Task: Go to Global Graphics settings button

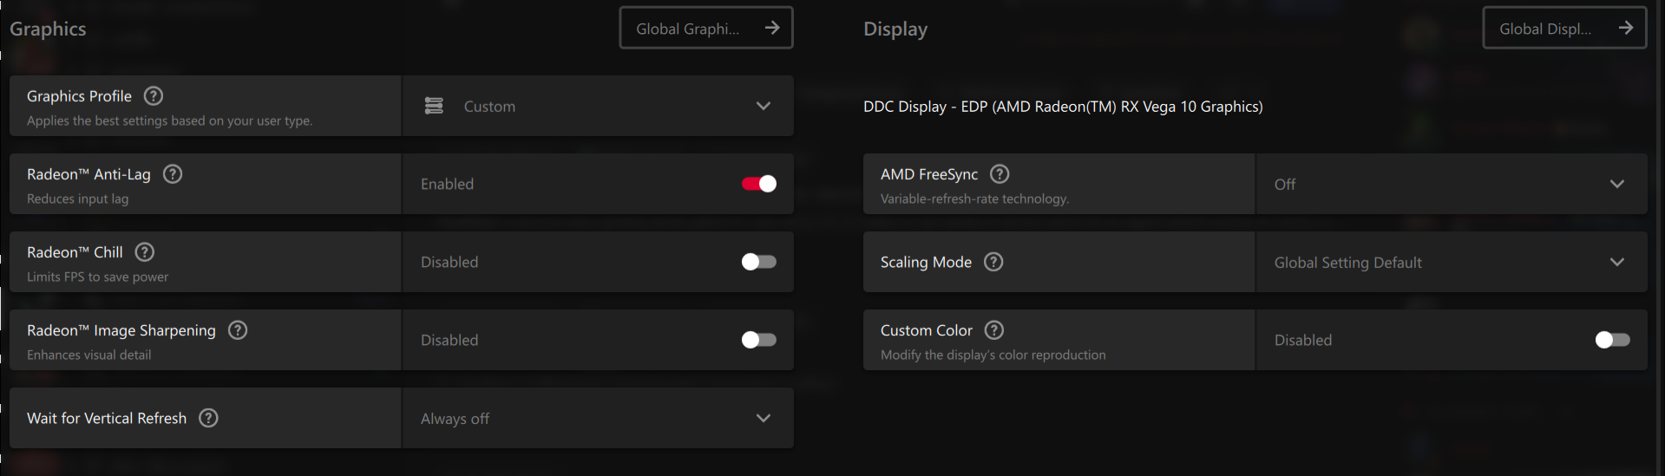Action: (x=706, y=29)
